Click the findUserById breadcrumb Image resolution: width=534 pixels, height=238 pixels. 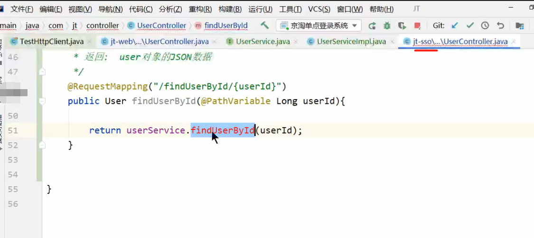coord(221,26)
